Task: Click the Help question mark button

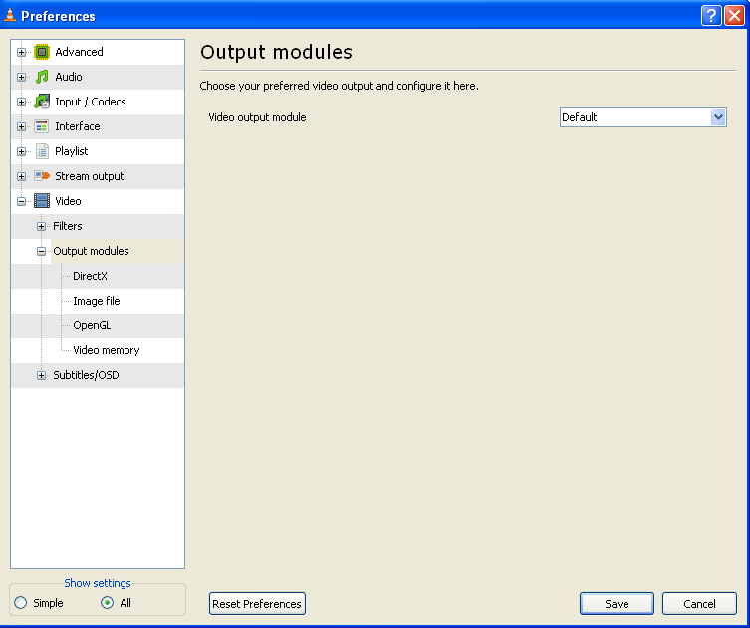Action: (711, 16)
